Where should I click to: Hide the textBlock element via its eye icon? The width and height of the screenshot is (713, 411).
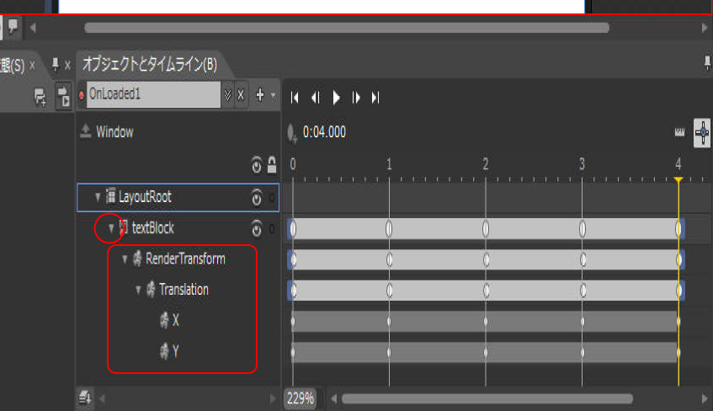(257, 228)
